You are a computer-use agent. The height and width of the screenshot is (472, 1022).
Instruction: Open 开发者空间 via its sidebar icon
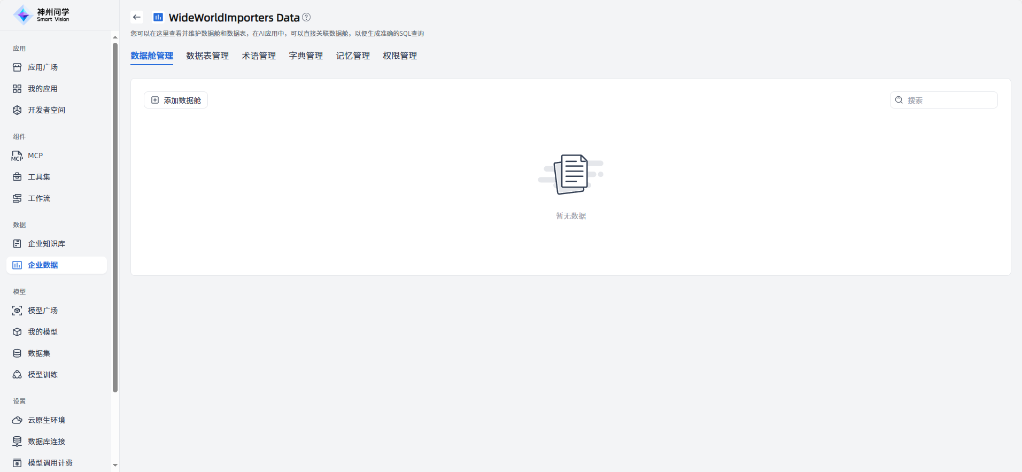[17, 110]
